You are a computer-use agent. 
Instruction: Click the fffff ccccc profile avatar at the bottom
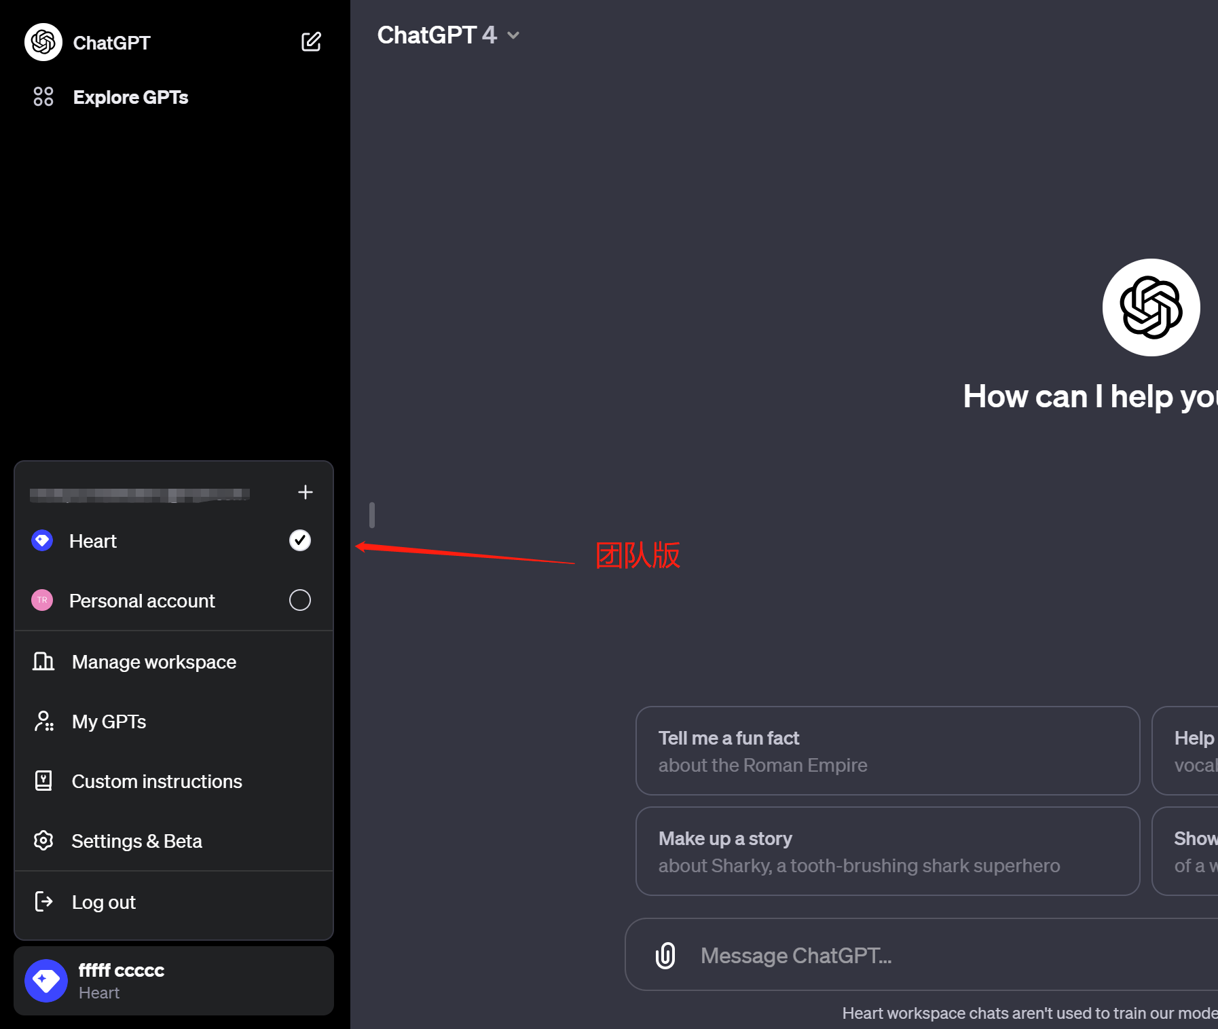(x=46, y=981)
